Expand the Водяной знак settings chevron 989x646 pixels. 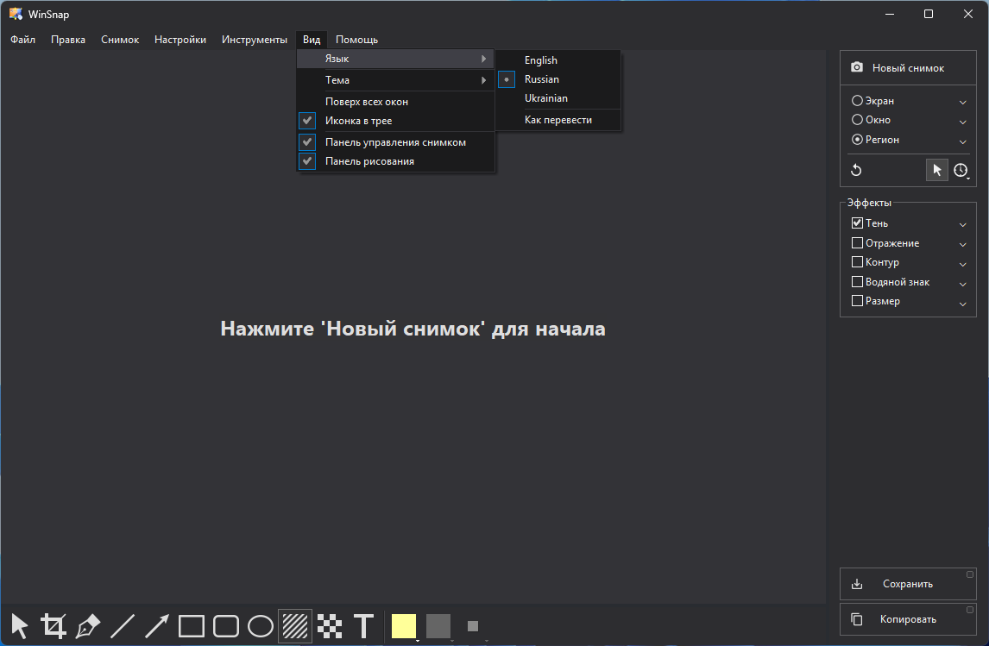click(962, 285)
